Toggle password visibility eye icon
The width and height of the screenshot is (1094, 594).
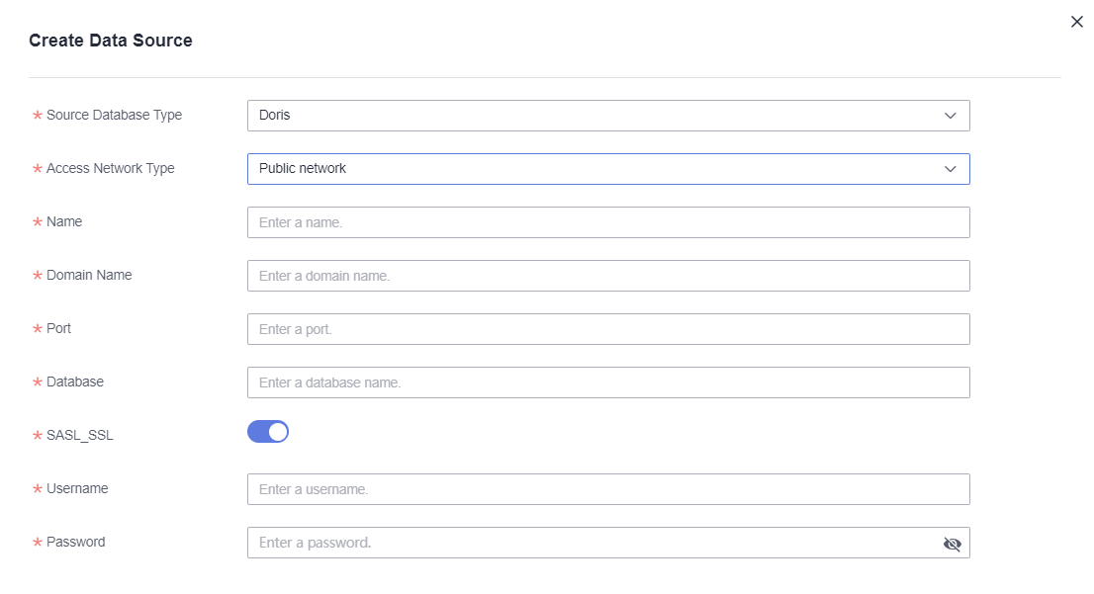pos(952,544)
